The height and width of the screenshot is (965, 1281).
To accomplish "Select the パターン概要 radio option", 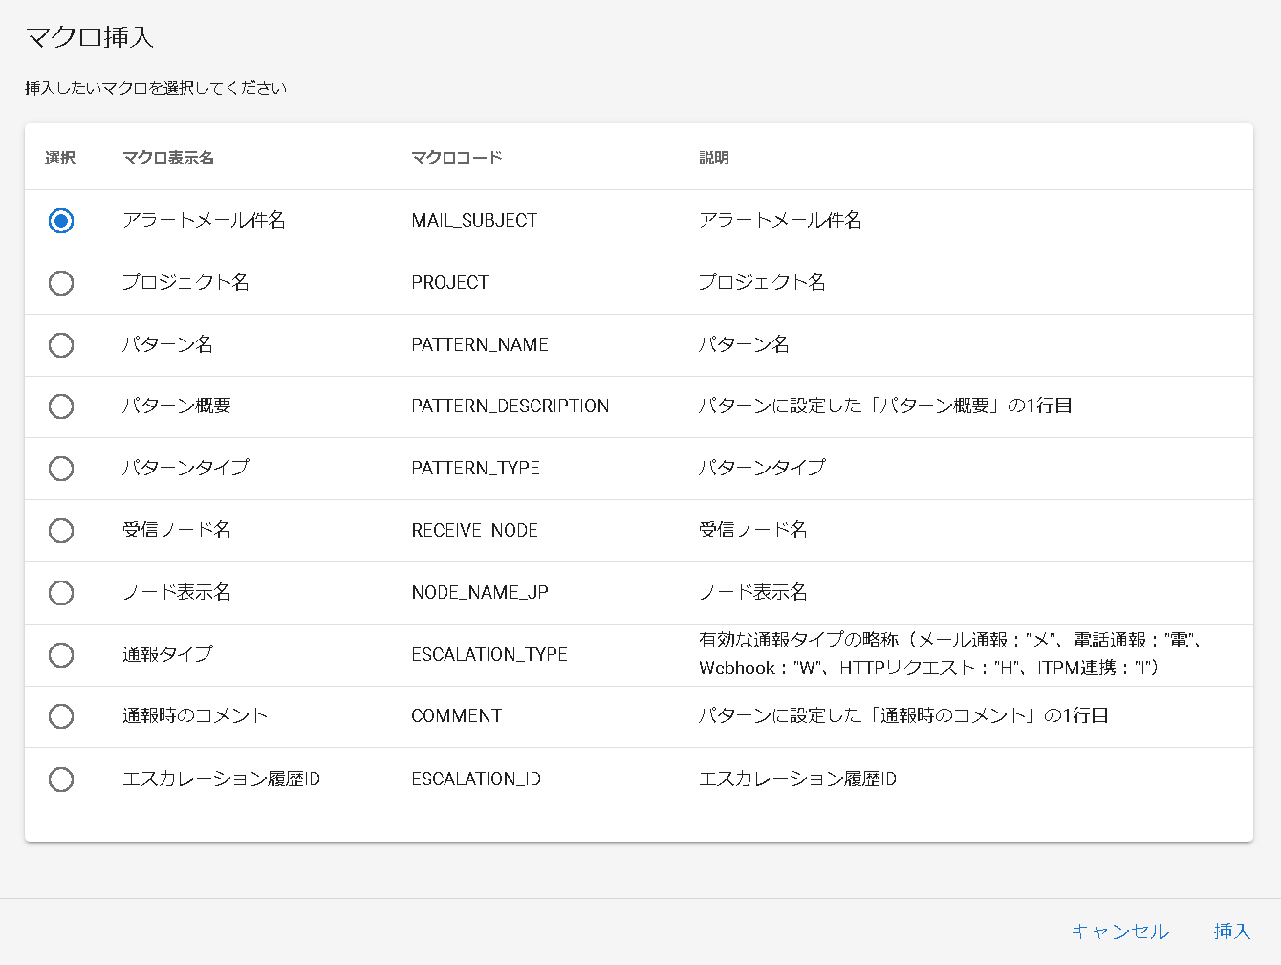I will (61, 406).
